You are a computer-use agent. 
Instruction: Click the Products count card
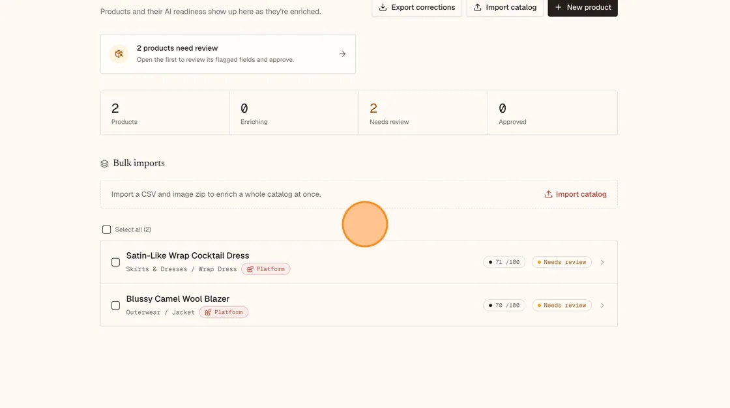pos(166,113)
